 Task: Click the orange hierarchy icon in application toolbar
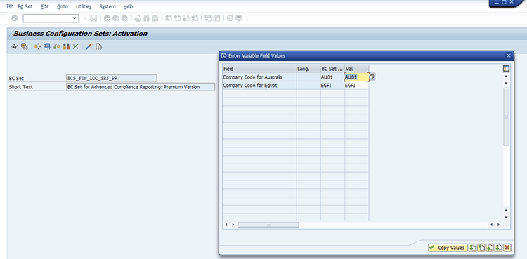click(66, 46)
